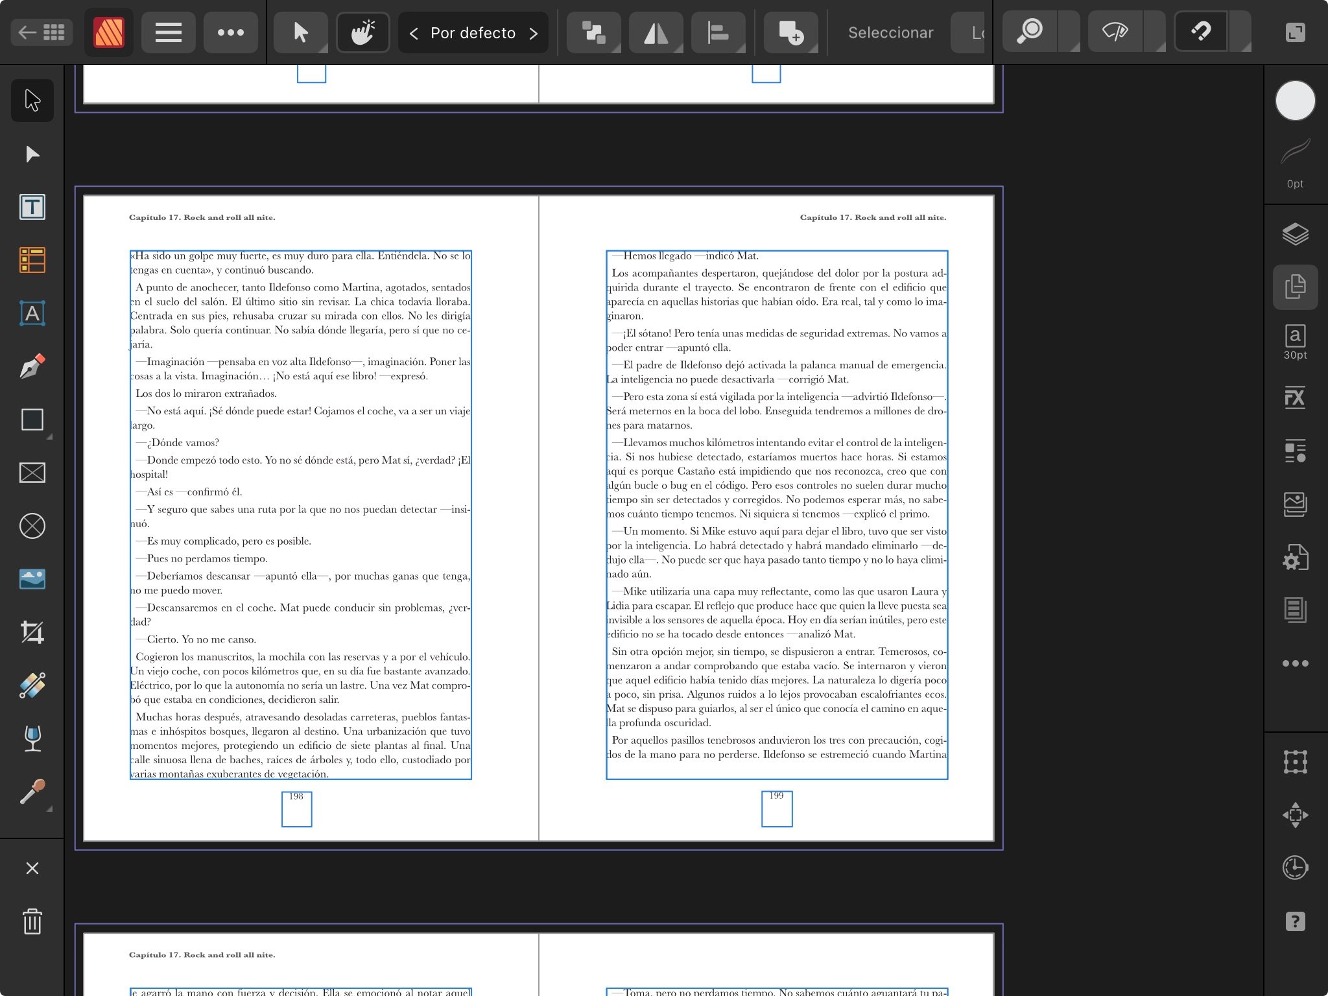
Task: Open the zoom view options
Action: pos(1029,32)
